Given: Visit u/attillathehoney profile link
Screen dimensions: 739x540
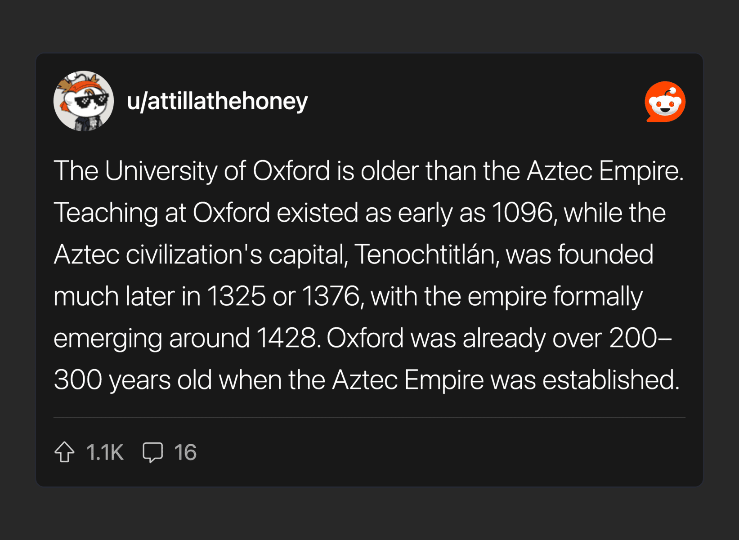Looking at the screenshot, I should [x=217, y=101].
